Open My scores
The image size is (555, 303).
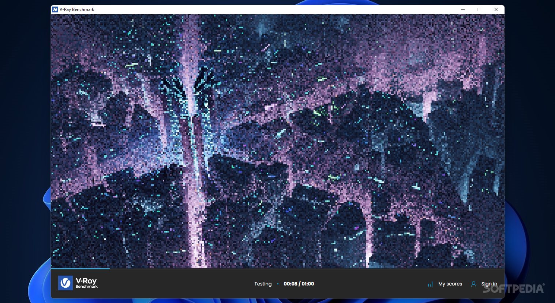pyautogui.click(x=450, y=284)
